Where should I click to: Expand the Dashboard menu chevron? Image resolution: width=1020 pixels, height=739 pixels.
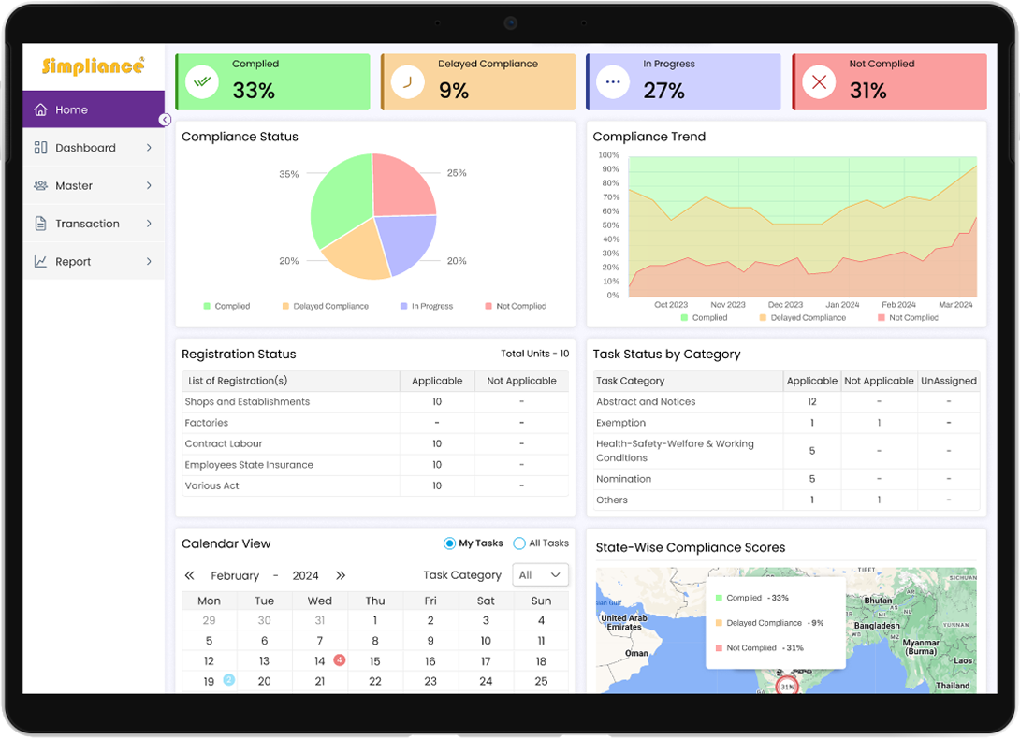tap(149, 148)
